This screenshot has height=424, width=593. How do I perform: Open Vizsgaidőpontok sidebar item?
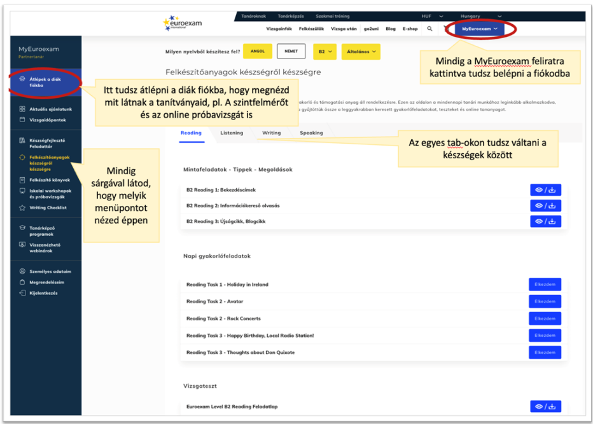point(48,120)
